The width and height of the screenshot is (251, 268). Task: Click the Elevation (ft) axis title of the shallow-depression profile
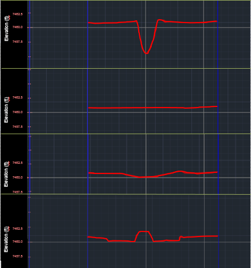7,174
